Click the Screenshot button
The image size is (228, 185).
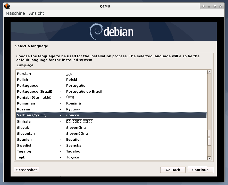coord(27,170)
